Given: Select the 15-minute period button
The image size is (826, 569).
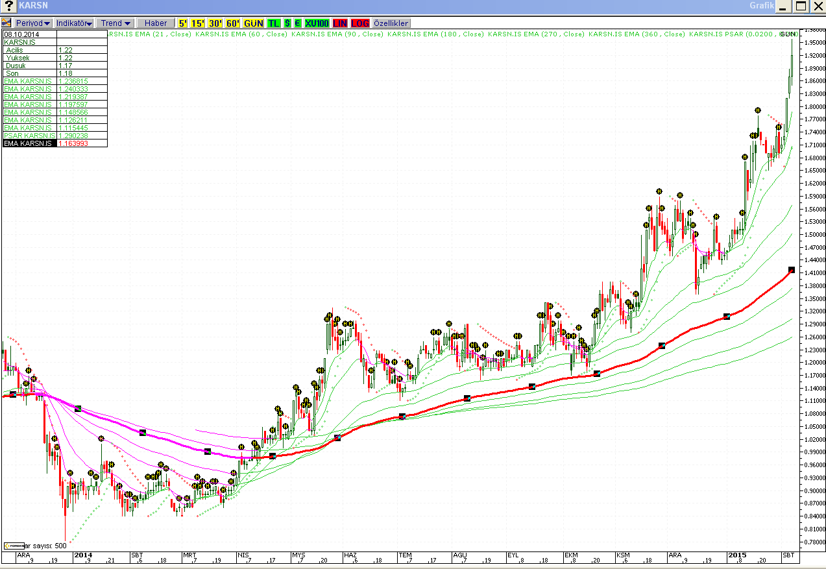Looking at the screenshot, I should tap(198, 23).
